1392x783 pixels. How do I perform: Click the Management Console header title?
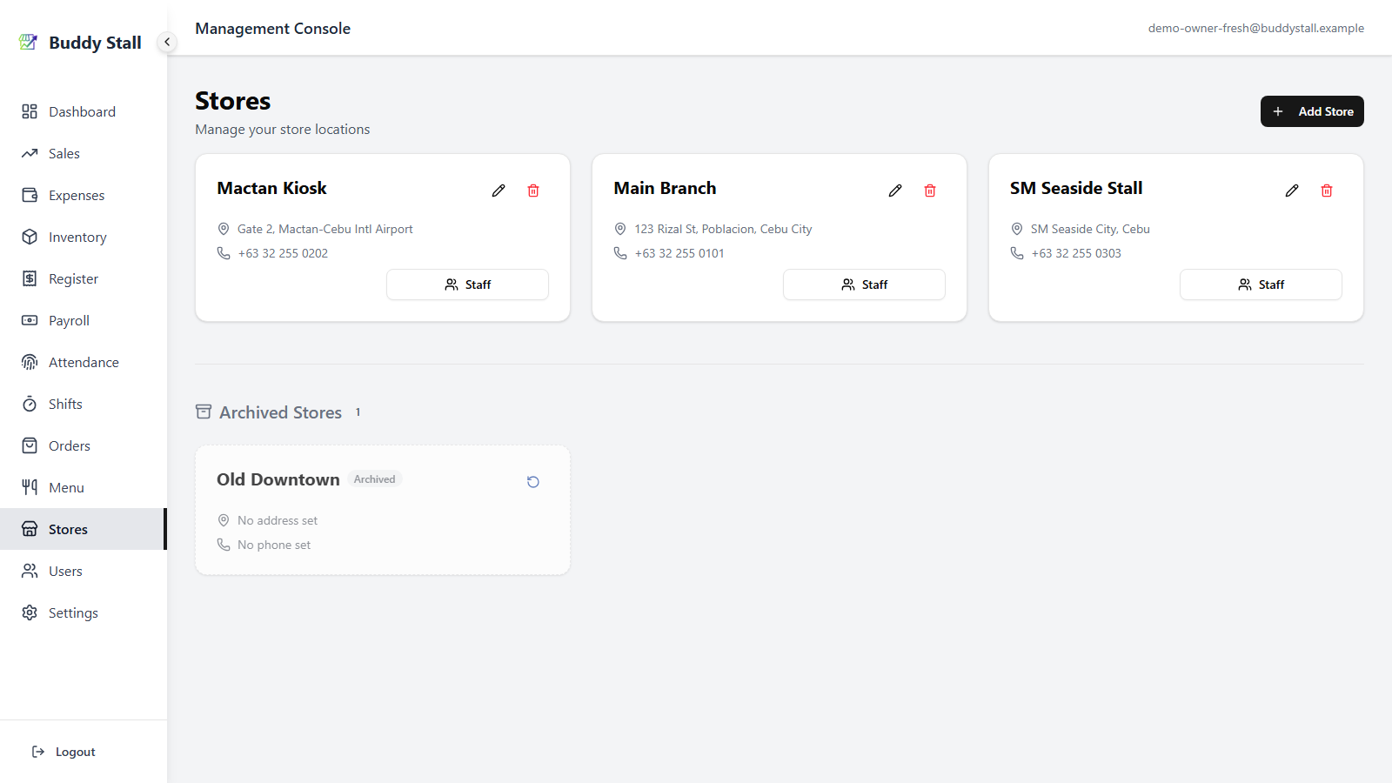pyautogui.click(x=272, y=28)
